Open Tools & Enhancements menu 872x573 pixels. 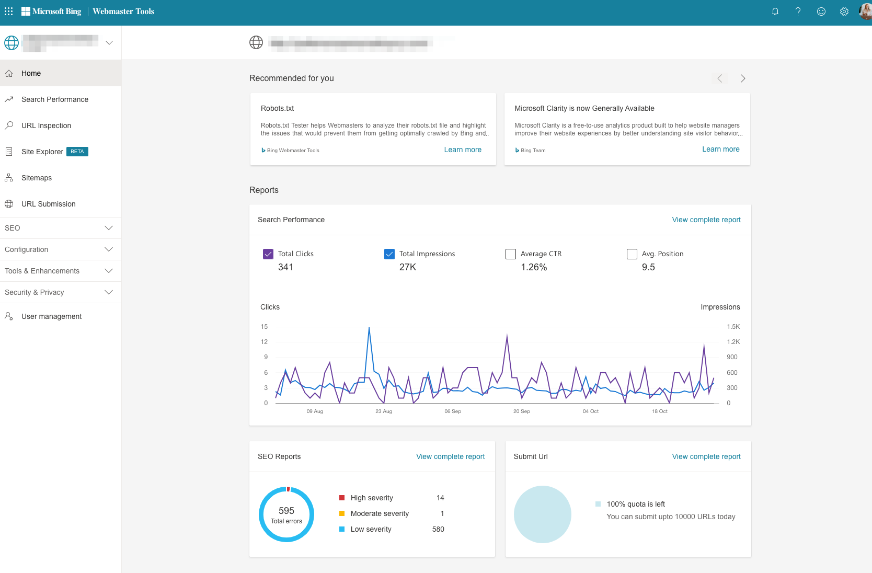[x=61, y=271]
